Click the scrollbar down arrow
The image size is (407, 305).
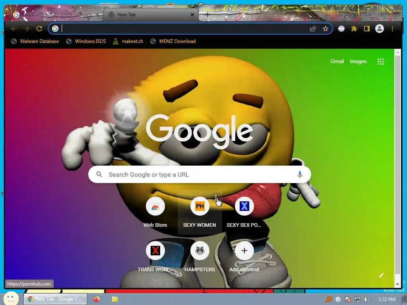pos(397,284)
